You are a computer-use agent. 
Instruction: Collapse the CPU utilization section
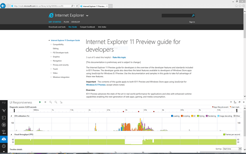pyautogui.click(x=11, y=116)
